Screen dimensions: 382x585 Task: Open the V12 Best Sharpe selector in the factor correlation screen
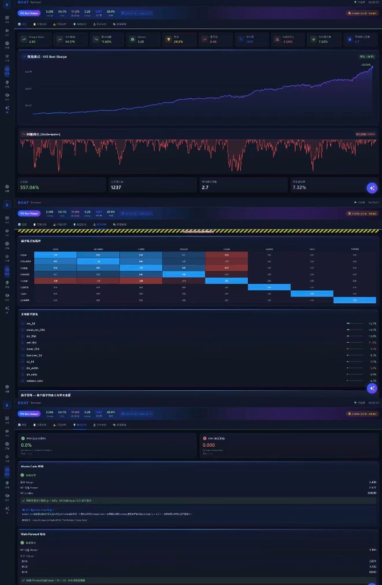(29, 214)
